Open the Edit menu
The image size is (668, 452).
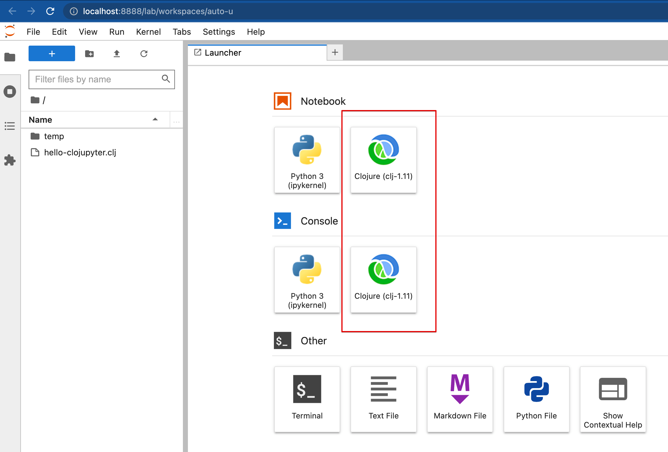59,32
